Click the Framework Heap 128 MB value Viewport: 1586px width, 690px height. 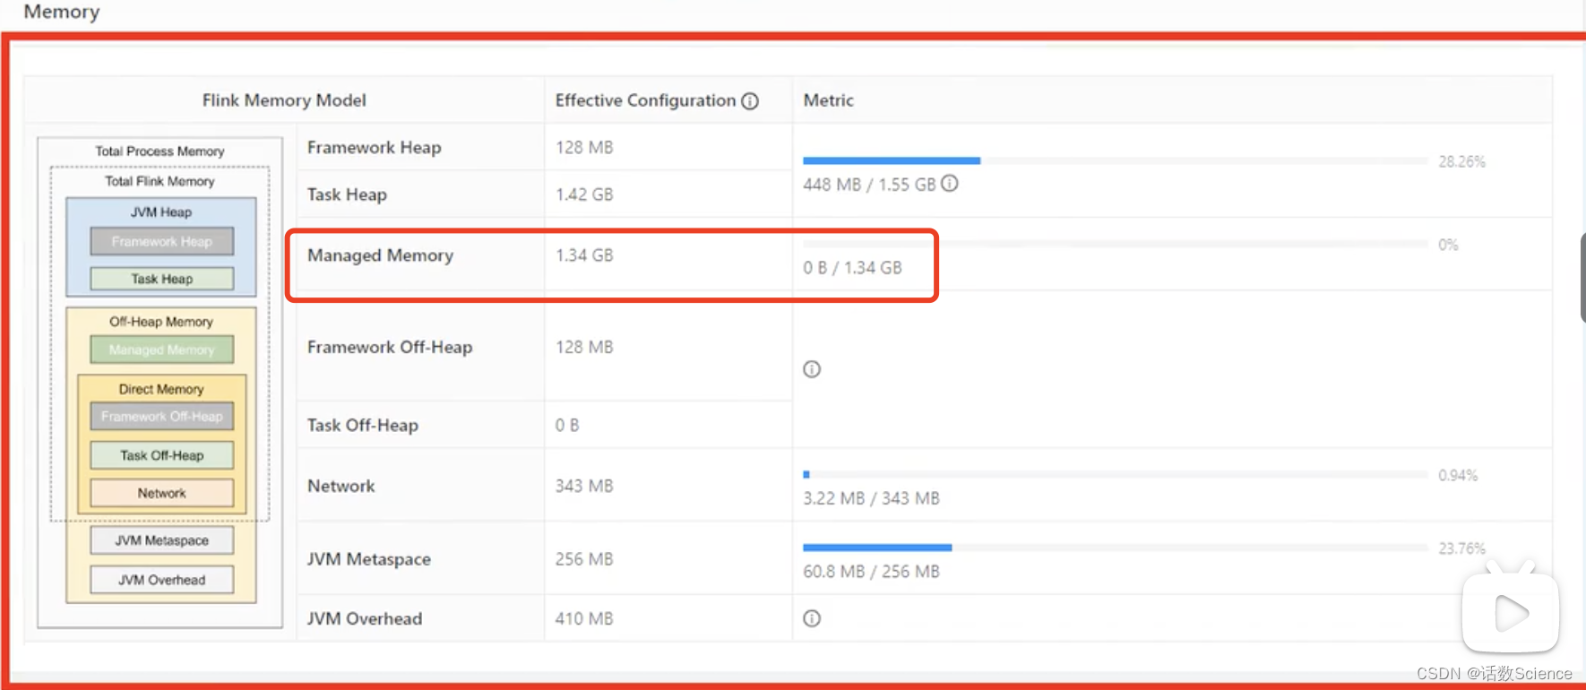(584, 147)
